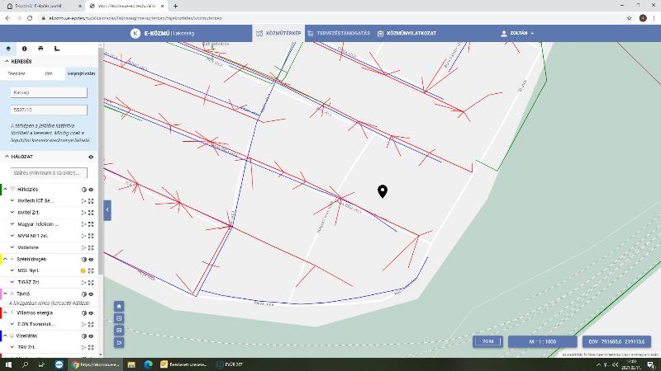
Task: Adjust opacity of Villamos energia group
Action: pos(84,313)
